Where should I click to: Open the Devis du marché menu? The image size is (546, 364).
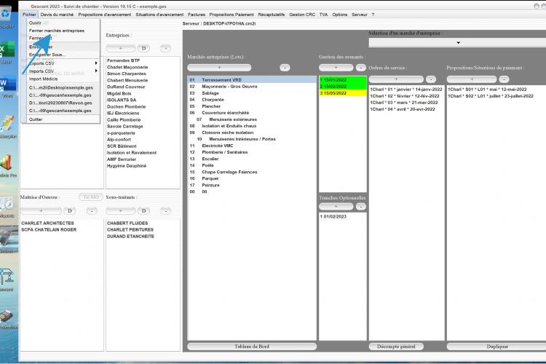(x=57, y=15)
